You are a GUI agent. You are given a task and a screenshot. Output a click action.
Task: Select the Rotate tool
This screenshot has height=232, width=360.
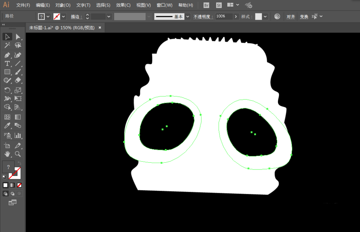[x=7, y=90]
